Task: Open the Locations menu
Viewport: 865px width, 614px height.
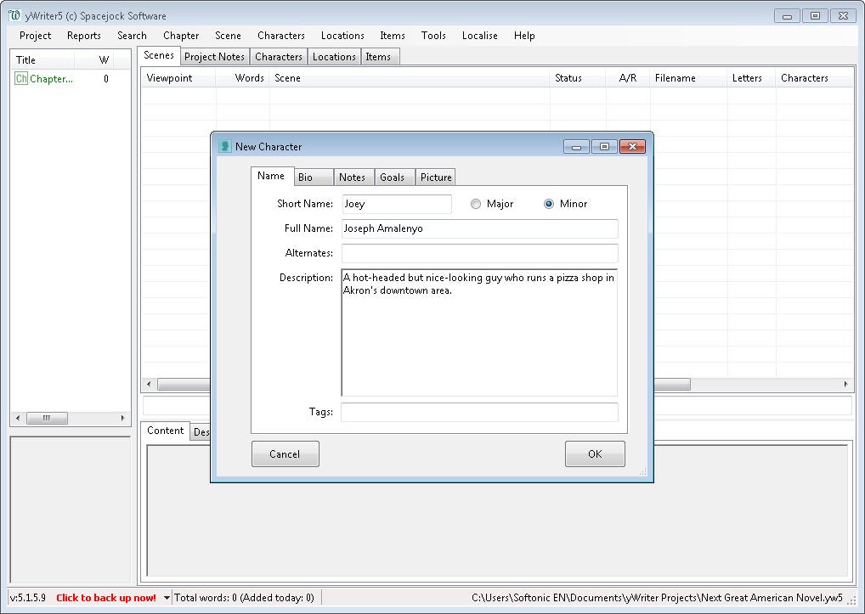Action: 342,36
